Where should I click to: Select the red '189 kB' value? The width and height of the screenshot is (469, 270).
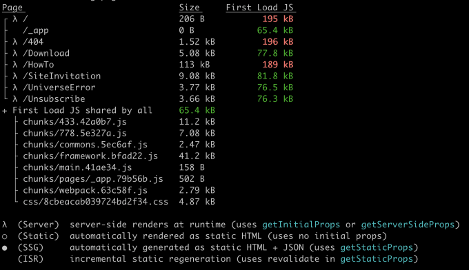point(278,65)
